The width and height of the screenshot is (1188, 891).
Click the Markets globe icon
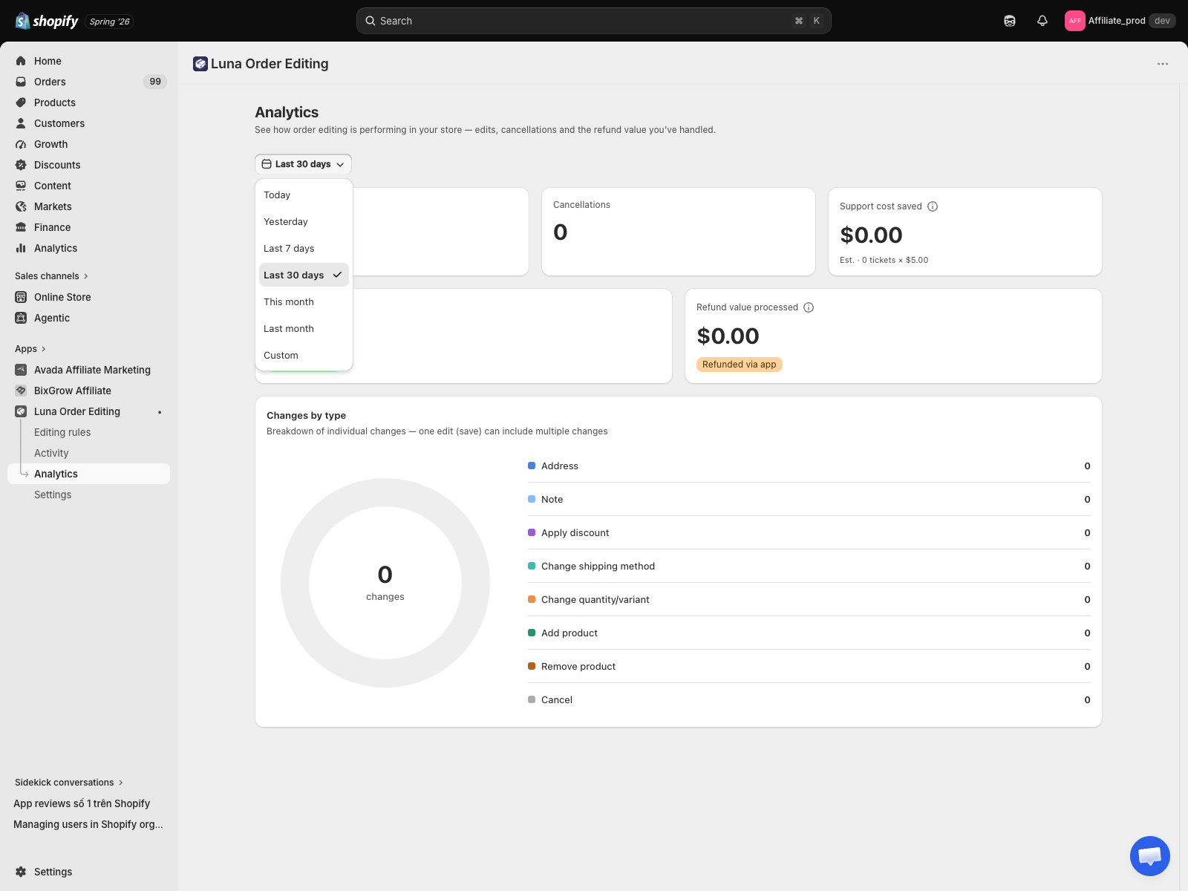pos(21,206)
